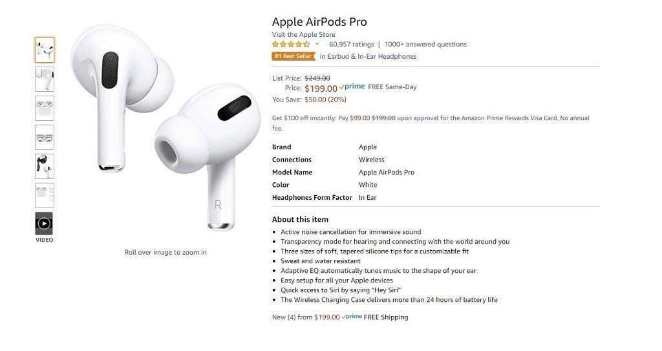Viewport: 662px width, 351px height.
Task: Click the #1 Best Seller badge
Action: 294,56
